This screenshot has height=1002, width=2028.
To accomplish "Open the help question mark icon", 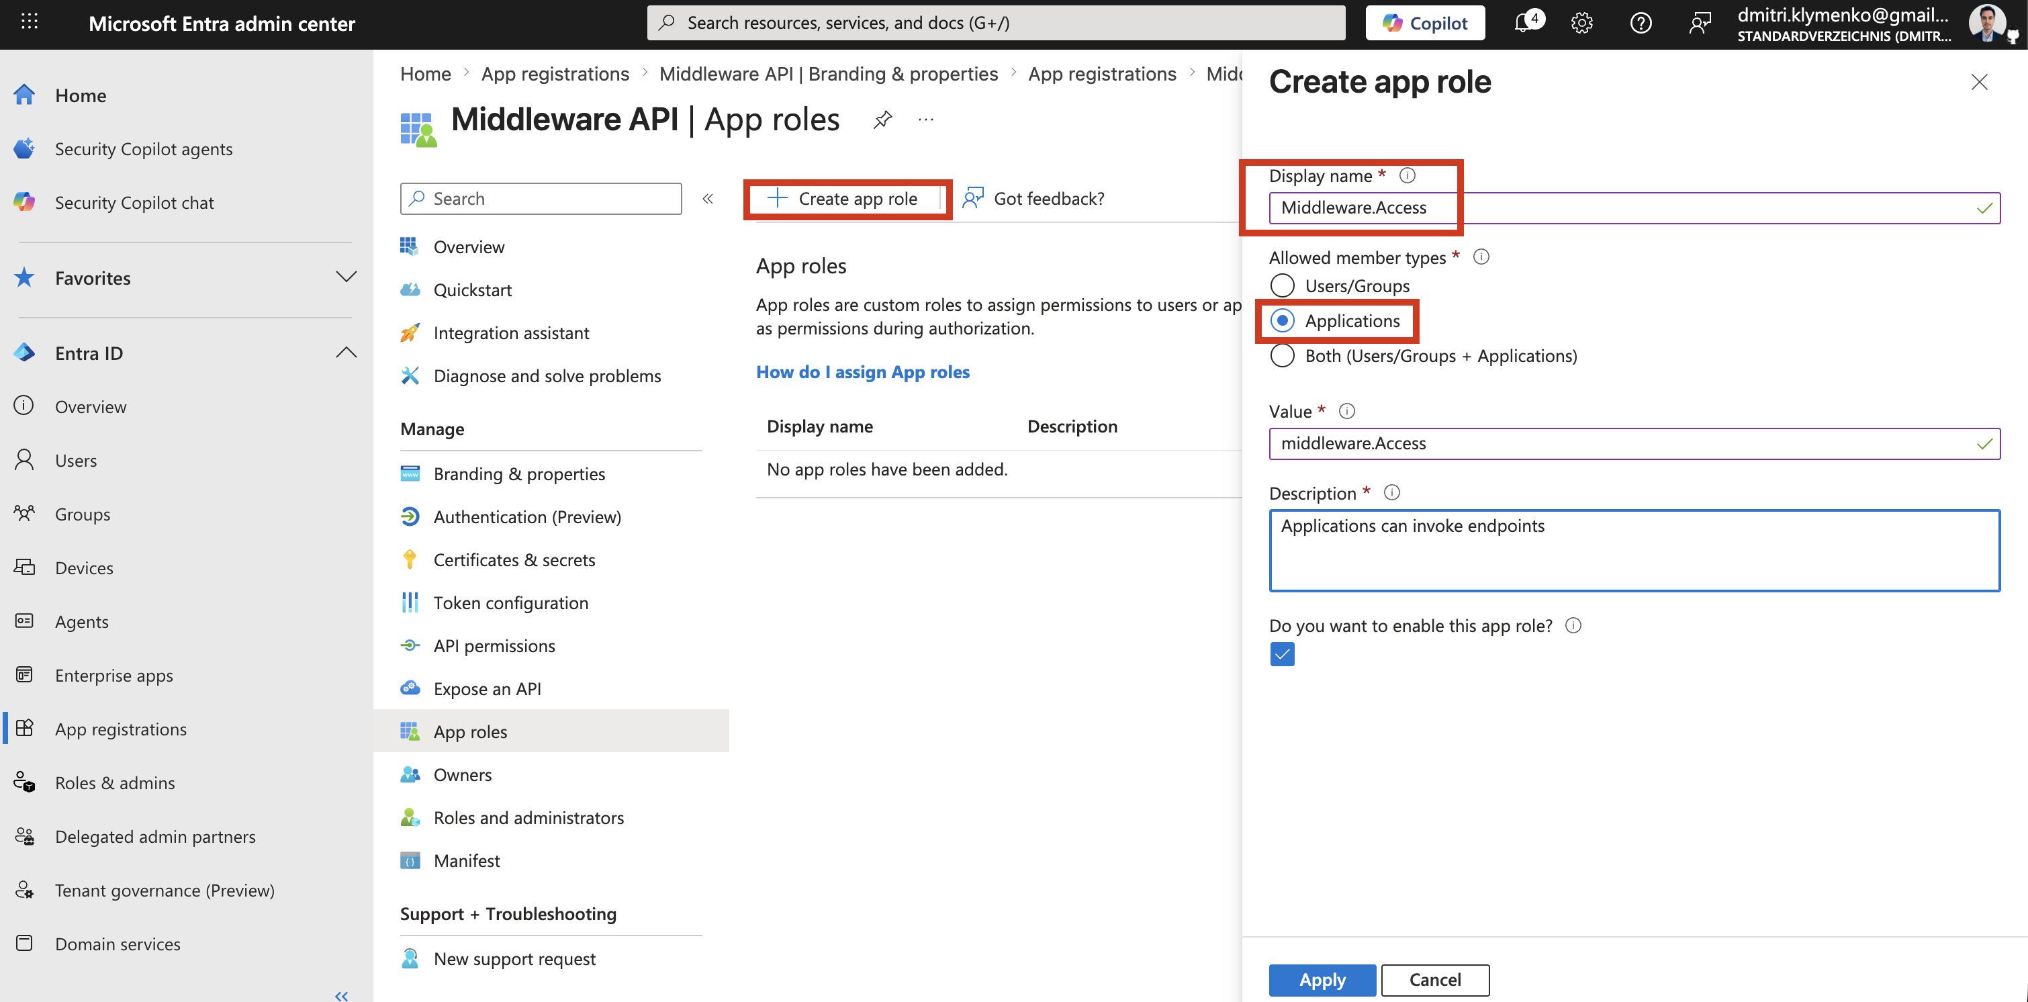I will click(1641, 23).
